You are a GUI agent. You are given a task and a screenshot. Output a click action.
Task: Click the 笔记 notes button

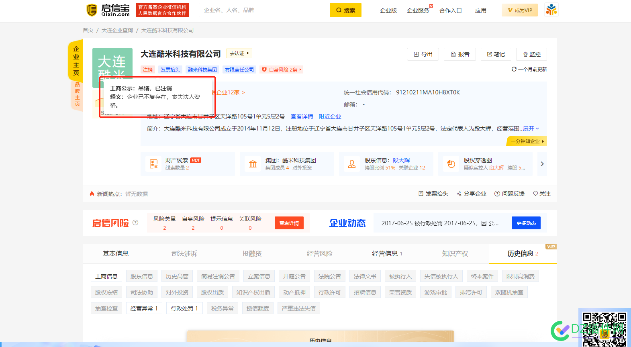coord(496,54)
